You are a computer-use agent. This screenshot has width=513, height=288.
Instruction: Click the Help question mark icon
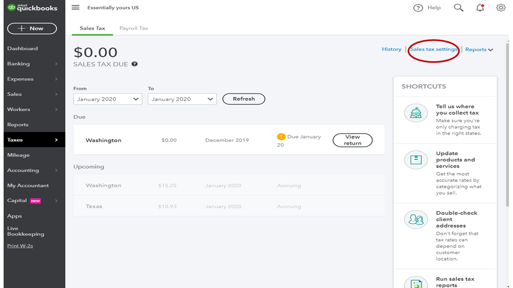click(x=418, y=8)
